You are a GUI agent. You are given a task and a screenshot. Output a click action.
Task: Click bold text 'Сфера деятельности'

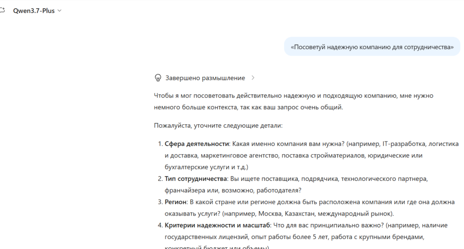(197, 144)
